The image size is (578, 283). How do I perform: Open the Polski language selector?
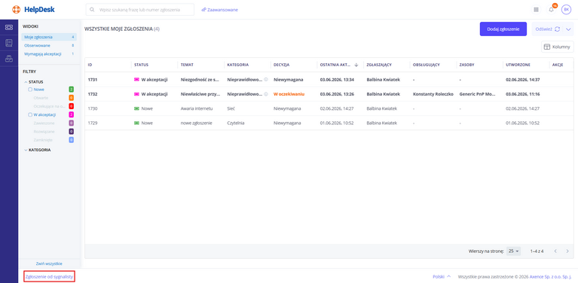442,276
